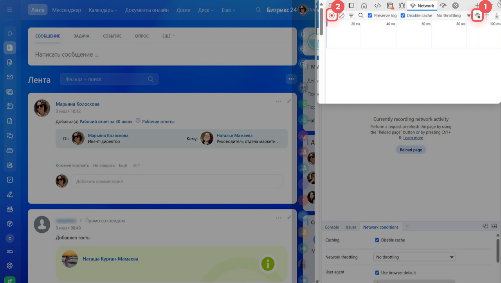Select ЗАДАЧА composer tab

click(x=81, y=36)
